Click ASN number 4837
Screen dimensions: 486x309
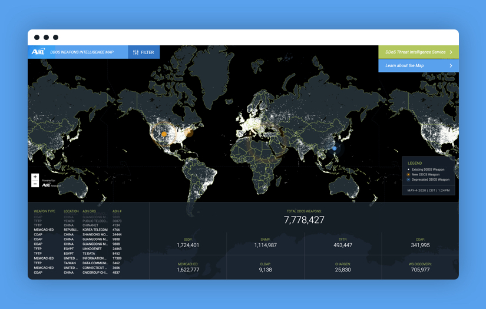[116, 273]
